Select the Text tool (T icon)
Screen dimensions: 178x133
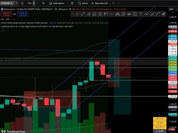141,14
